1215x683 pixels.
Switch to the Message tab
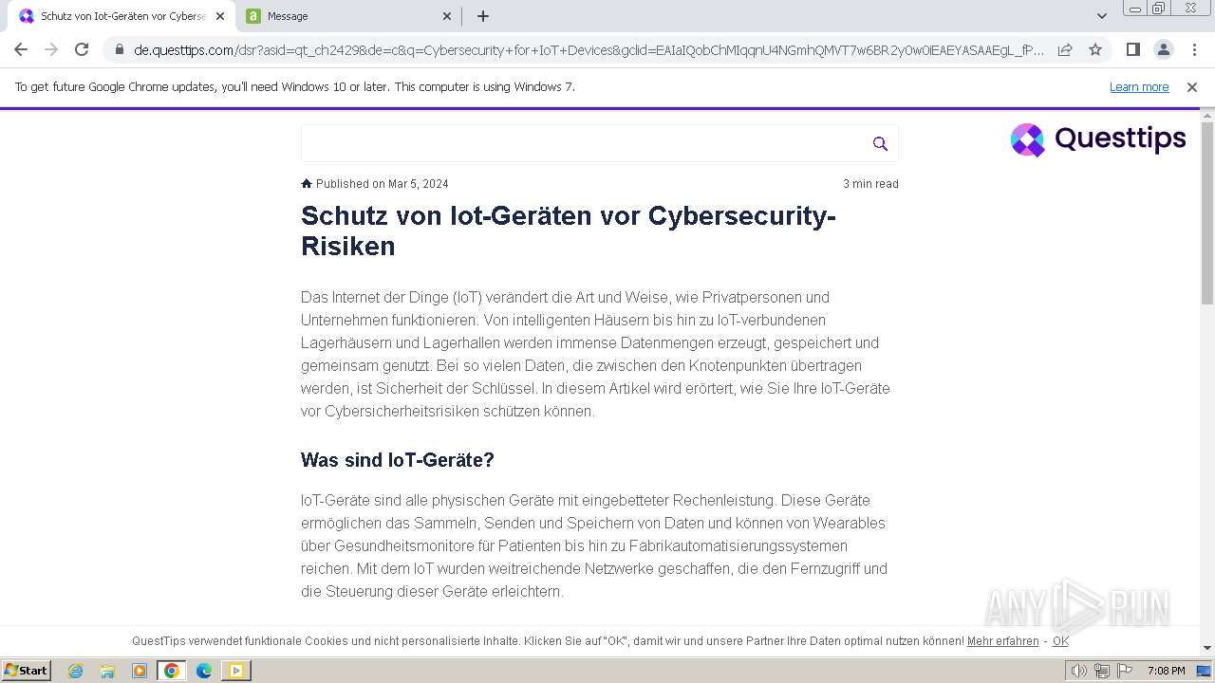[x=342, y=16]
